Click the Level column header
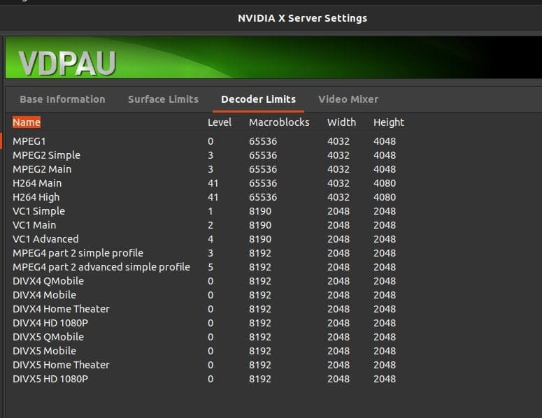 (x=220, y=122)
